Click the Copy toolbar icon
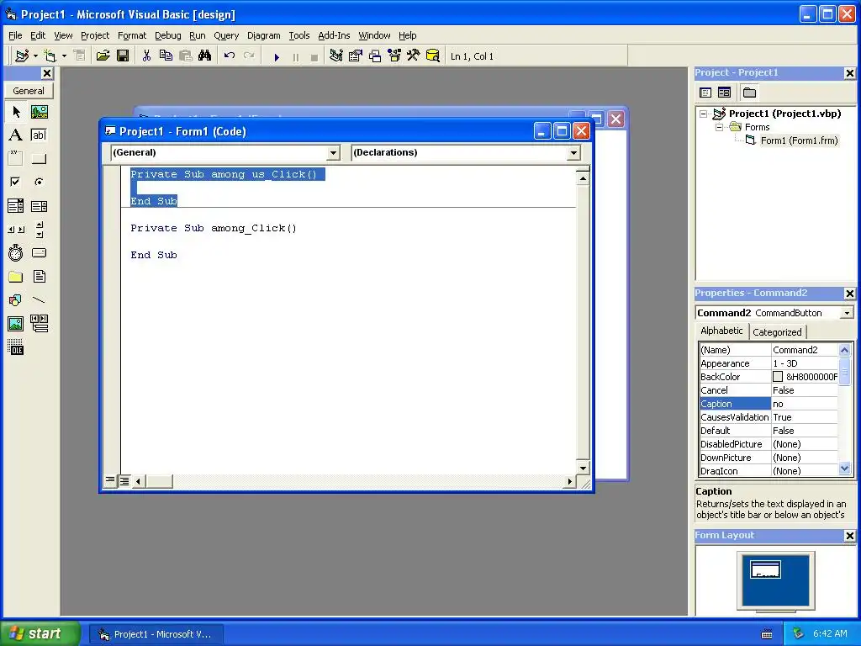861x646 pixels. click(x=166, y=56)
